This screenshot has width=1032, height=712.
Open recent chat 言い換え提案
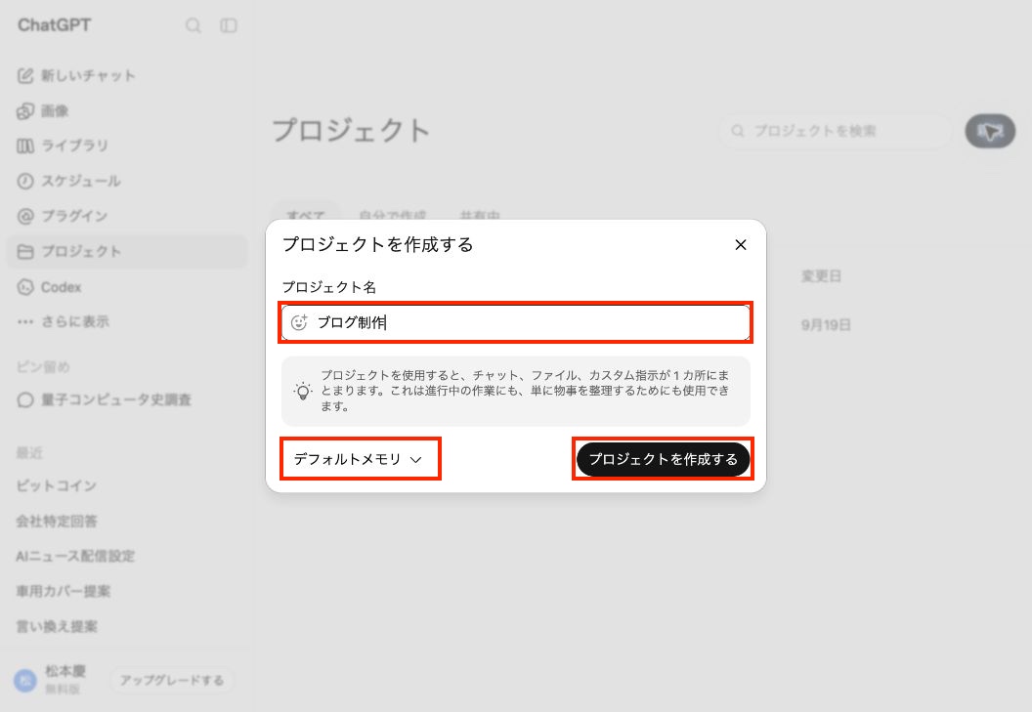click(x=125, y=626)
